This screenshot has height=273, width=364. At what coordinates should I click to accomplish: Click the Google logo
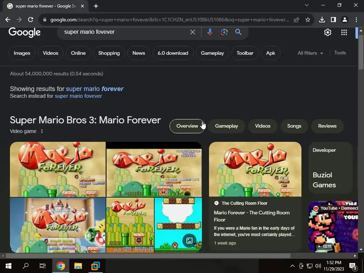pyautogui.click(x=25, y=32)
